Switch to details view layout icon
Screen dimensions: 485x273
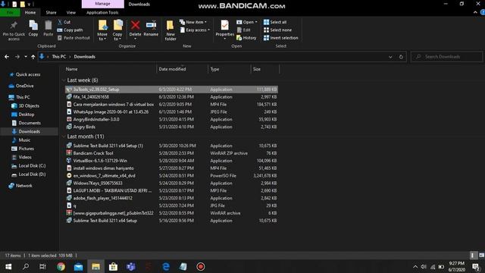(473, 256)
